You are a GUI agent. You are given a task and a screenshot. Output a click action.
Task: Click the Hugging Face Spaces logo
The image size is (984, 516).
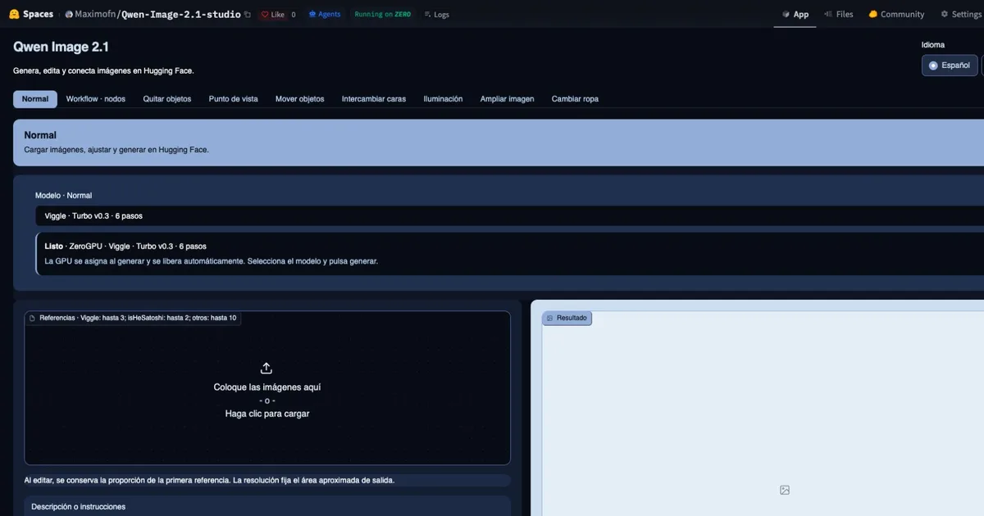(x=14, y=14)
